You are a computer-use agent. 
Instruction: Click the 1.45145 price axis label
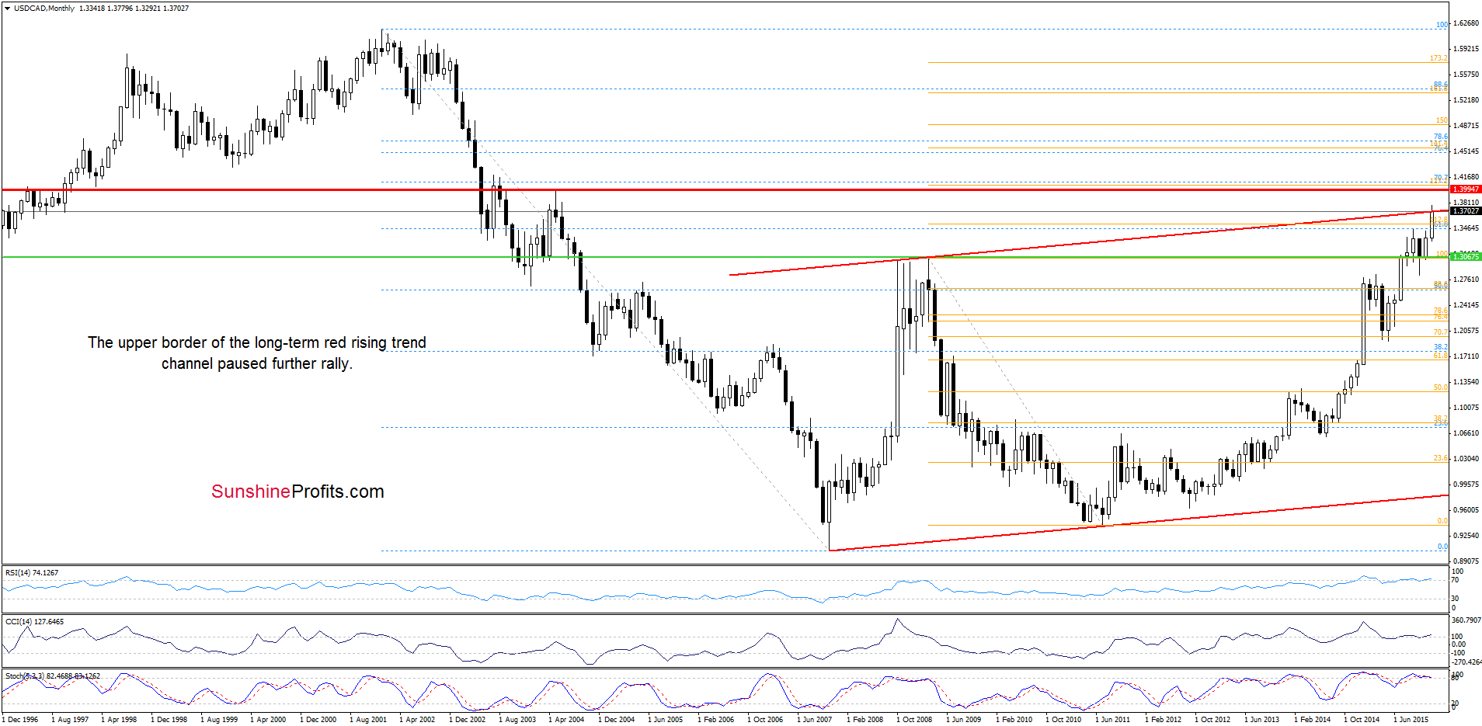1466,151
